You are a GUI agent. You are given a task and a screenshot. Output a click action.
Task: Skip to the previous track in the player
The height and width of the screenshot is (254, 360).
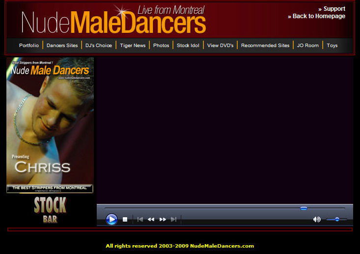pos(140,219)
